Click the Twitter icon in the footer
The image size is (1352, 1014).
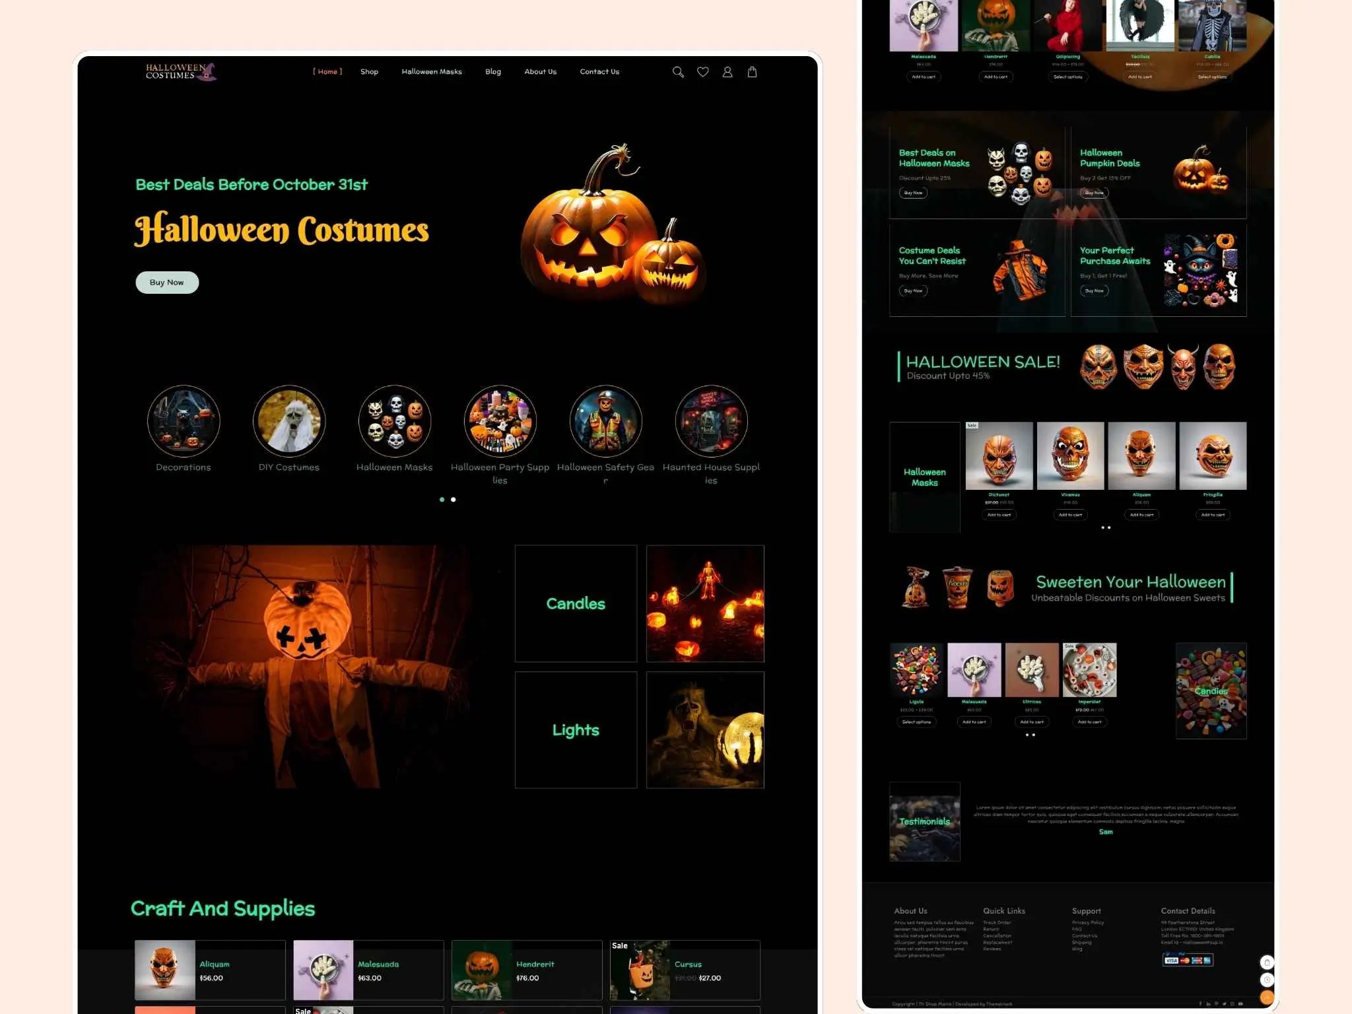coord(1225,1003)
